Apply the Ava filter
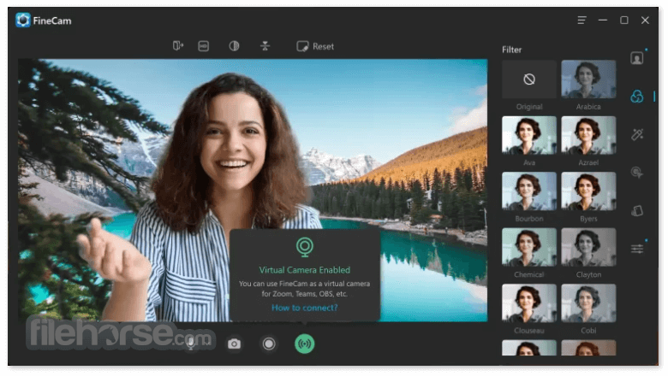 point(529,135)
